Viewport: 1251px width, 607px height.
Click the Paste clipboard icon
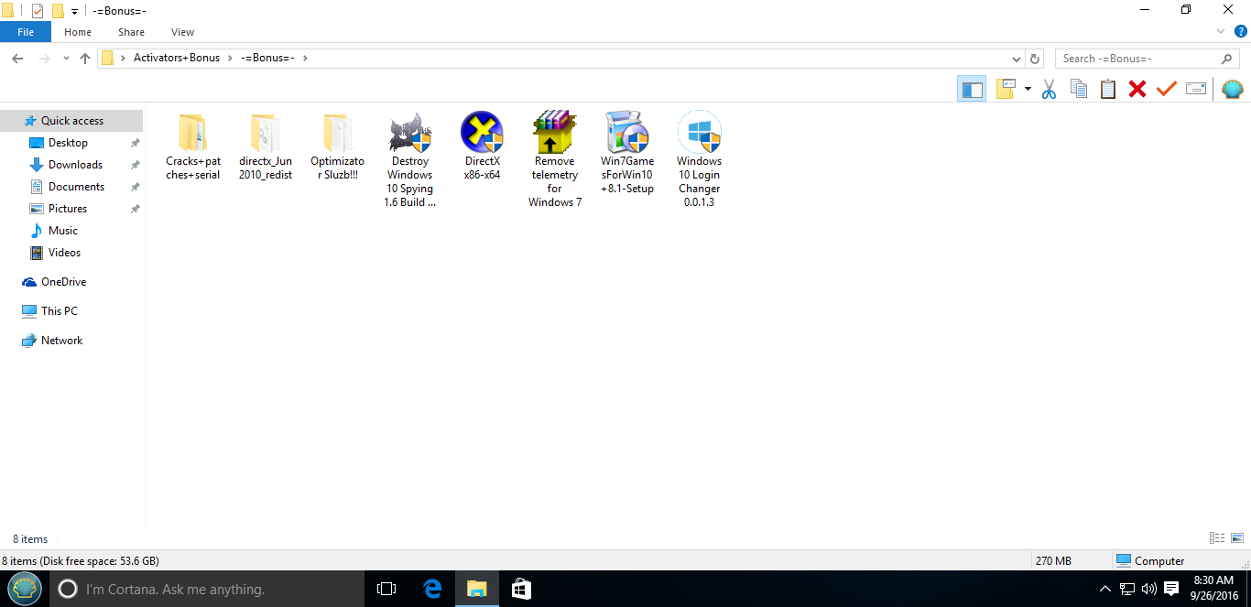[1108, 89]
